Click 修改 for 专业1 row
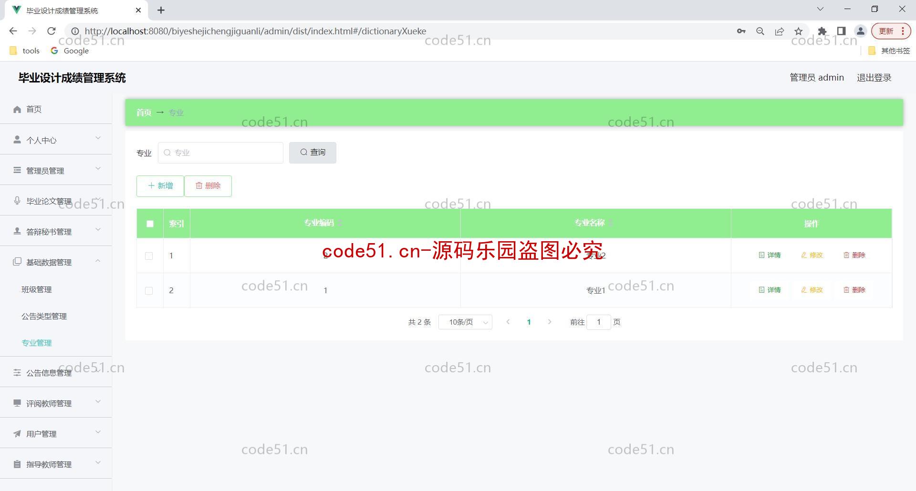Viewport: 916px width, 491px height. point(812,290)
